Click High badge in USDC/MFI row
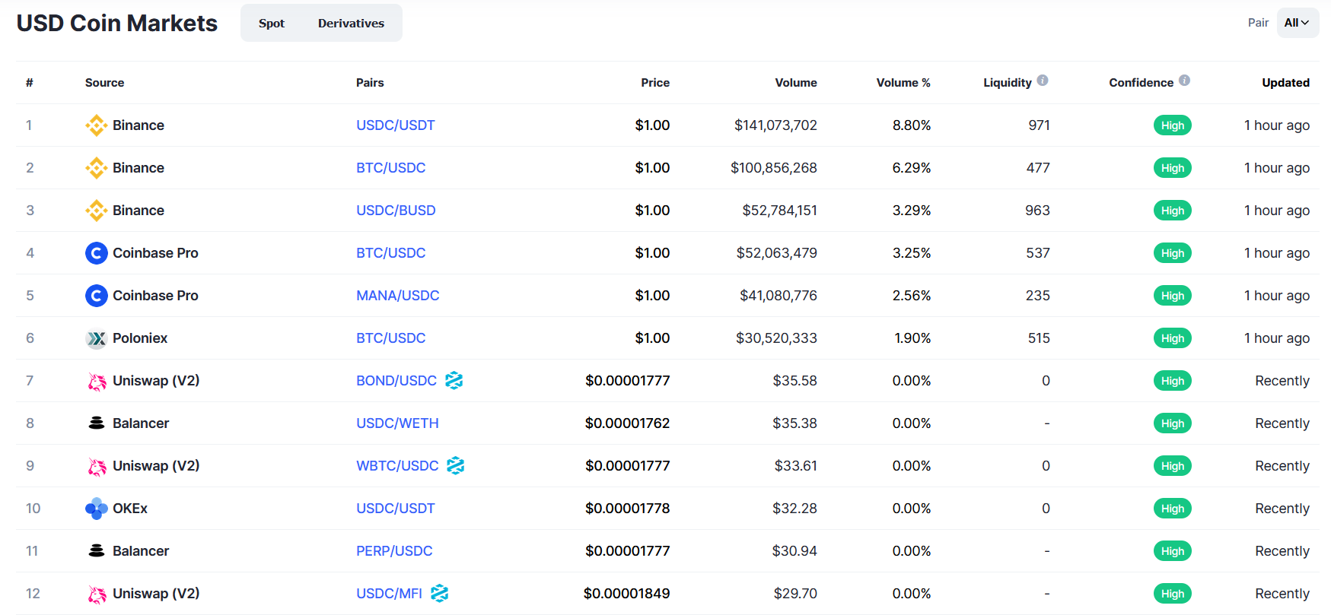 tap(1173, 594)
